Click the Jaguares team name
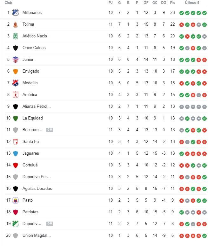Image resolution: width=214 pixels, height=246 pixels. (x=30, y=153)
